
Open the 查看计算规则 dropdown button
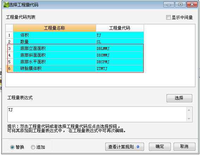[125, 147]
